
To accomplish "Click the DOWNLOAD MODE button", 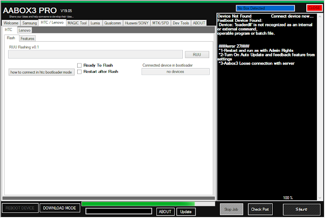I will coord(60,208).
